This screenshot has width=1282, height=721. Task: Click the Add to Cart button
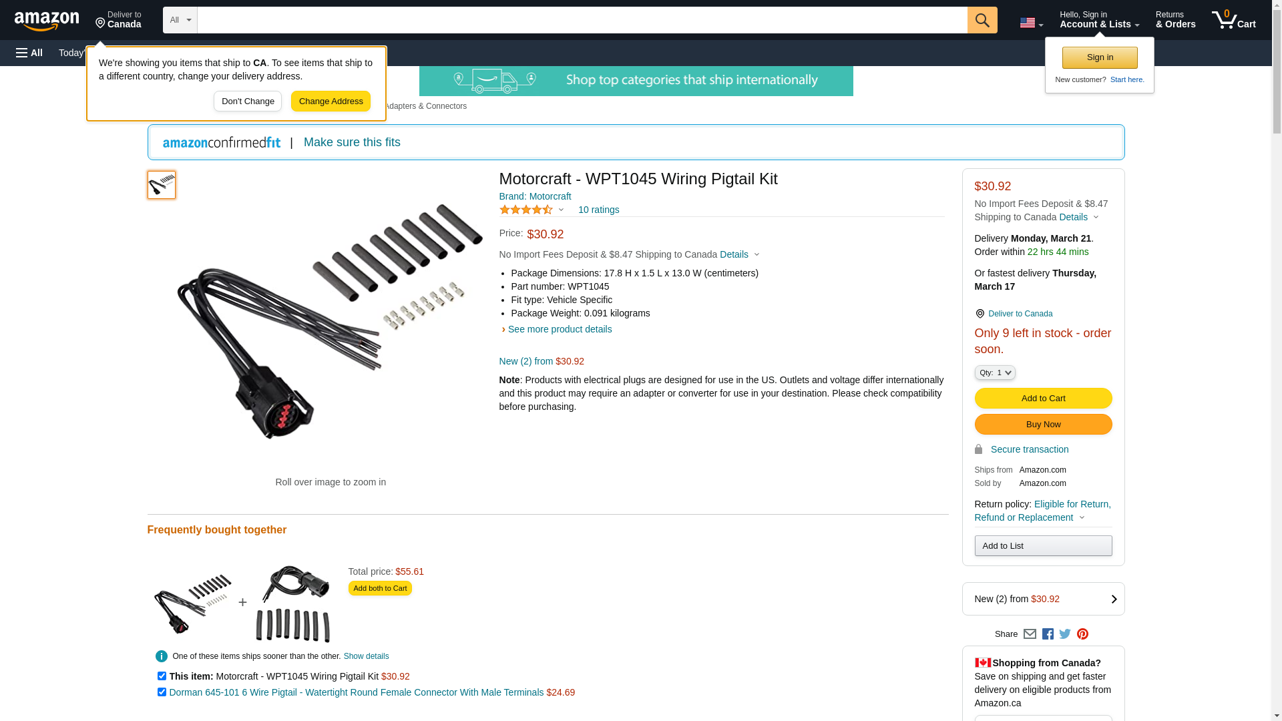point(1043,399)
